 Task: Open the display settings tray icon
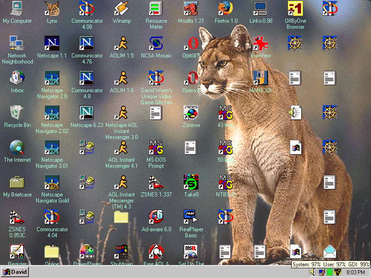pos(321,272)
